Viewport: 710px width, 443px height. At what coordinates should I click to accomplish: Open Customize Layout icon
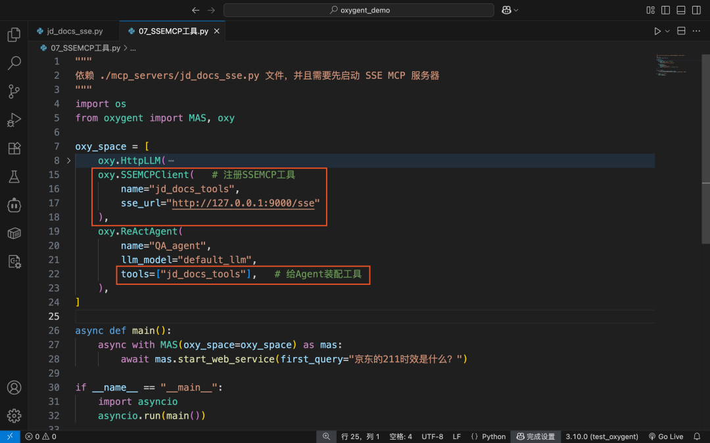pyautogui.click(x=651, y=10)
